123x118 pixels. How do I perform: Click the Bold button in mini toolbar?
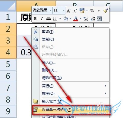[35, 19]
